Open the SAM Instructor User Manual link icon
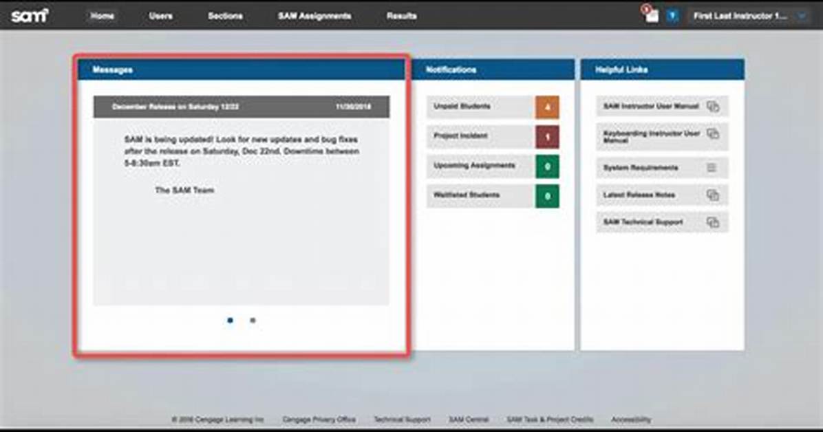The image size is (823, 432). pos(712,107)
